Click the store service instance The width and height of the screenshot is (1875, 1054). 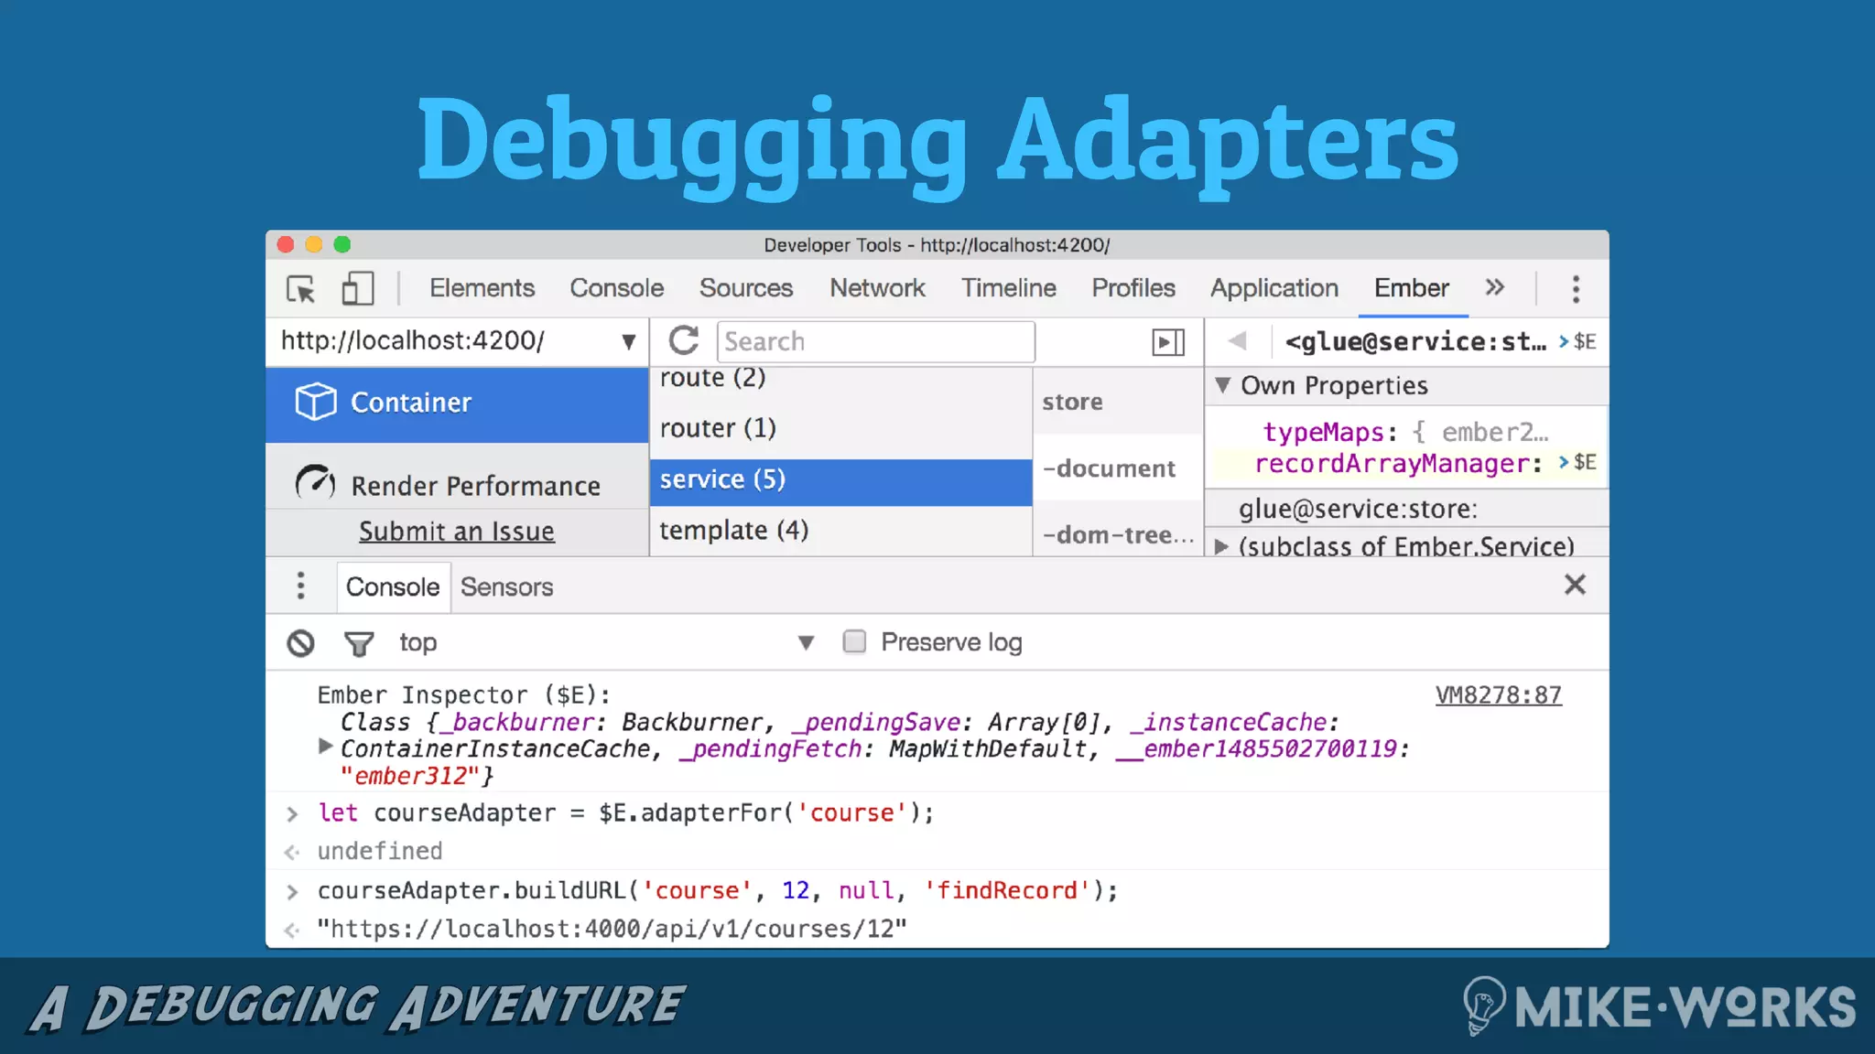pos(1119,402)
